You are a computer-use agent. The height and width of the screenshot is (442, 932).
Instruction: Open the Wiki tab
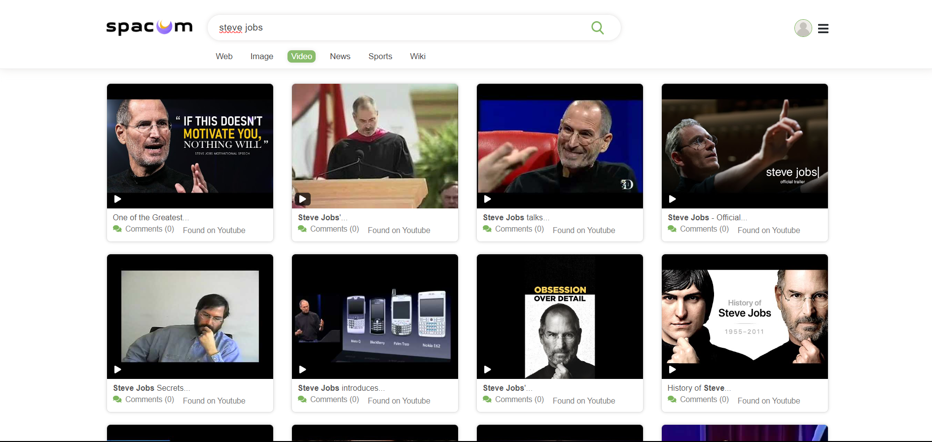418,56
